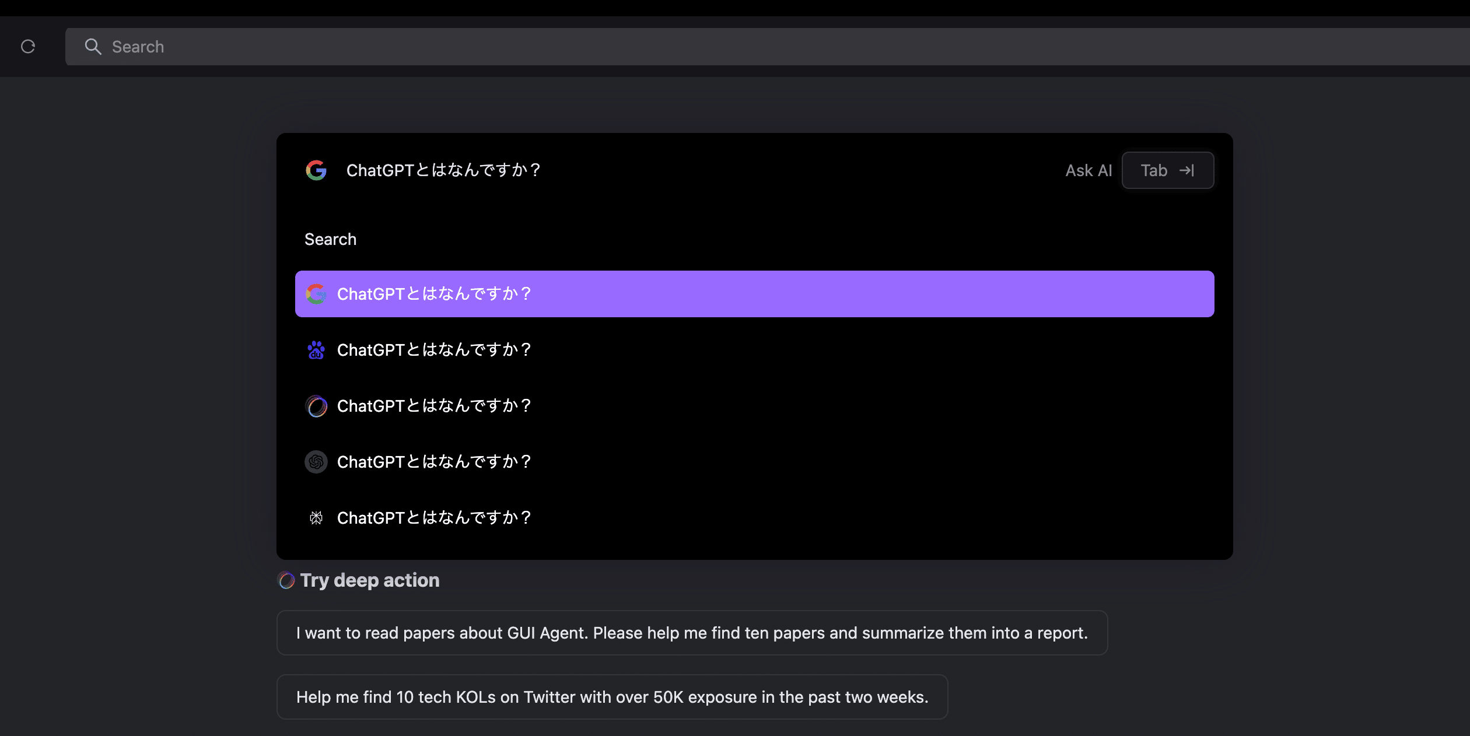Viewport: 1470px width, 736px height.
Task: Click the Search section heading
Action: click(x=330, y=239)
